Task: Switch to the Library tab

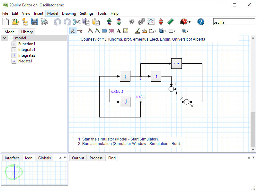Action: (x=27, y=32)
